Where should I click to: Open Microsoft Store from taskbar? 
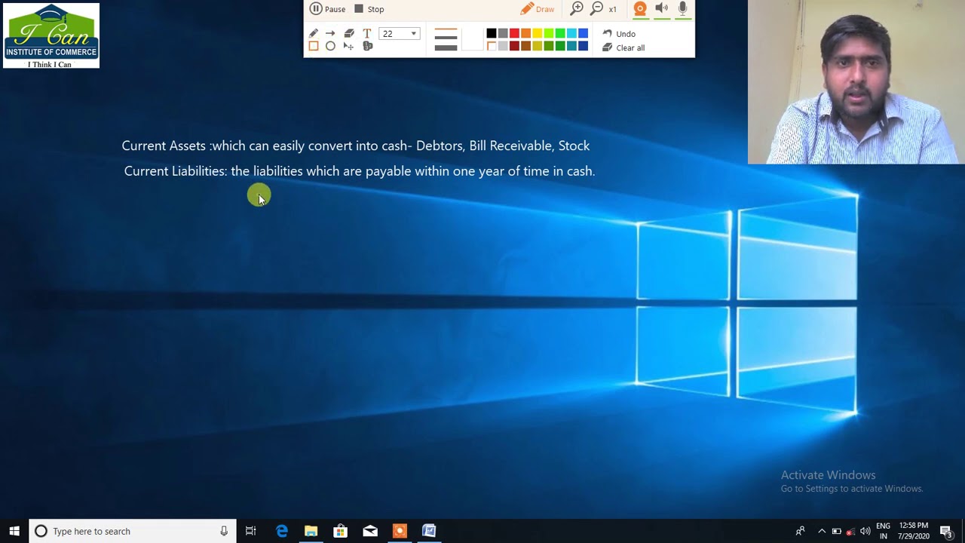340,531
